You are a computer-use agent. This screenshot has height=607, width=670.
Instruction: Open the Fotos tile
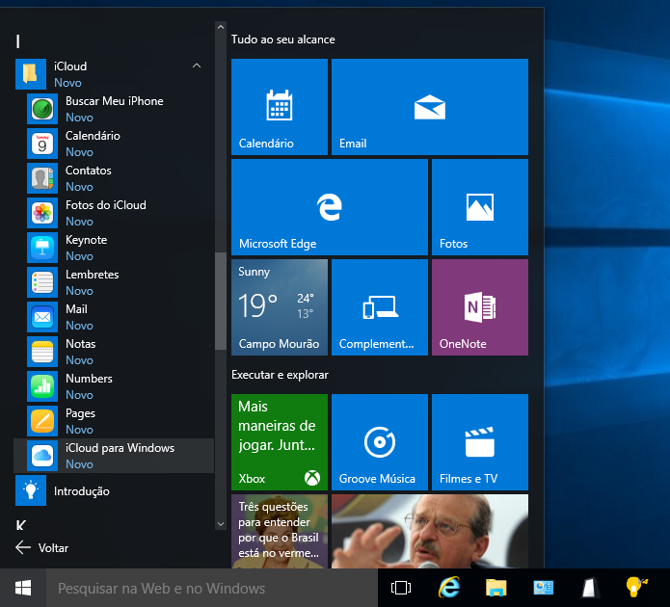tap(480, 207)
